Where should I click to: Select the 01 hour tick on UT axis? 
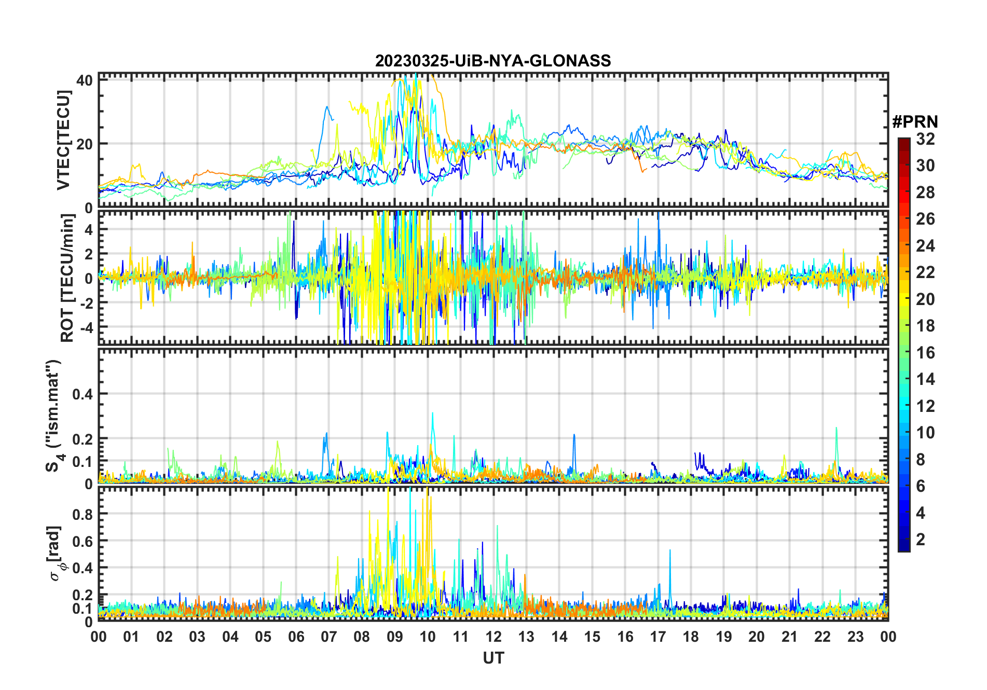(131, 637)
